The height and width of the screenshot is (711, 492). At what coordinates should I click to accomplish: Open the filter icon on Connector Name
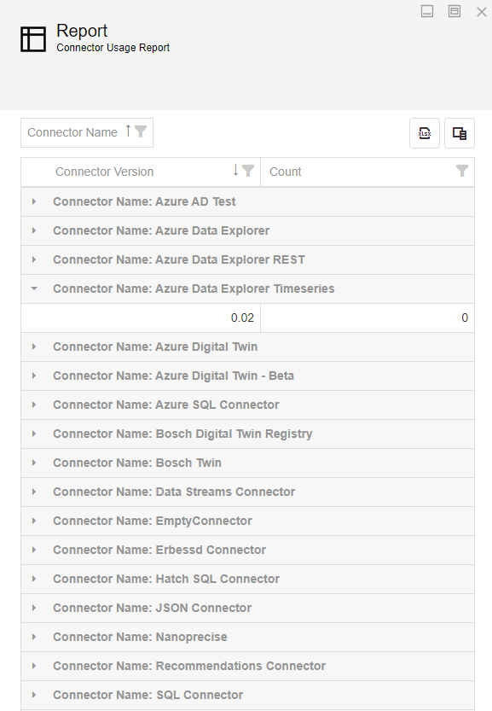(142, 132)
